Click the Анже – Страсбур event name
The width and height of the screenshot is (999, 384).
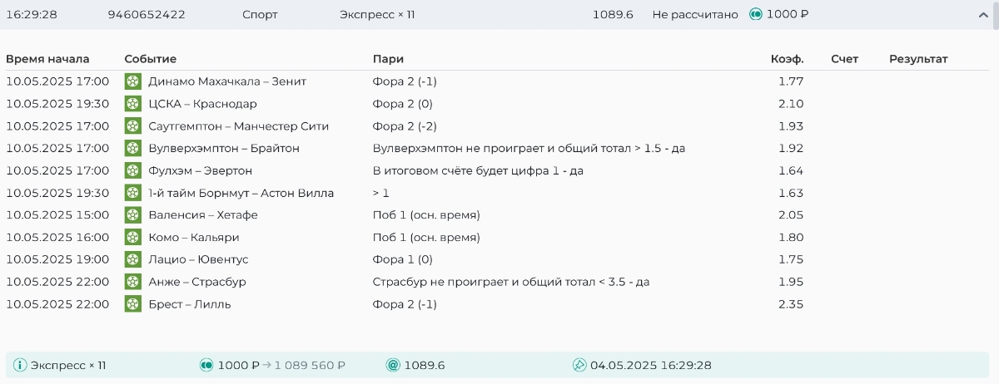tap(196, 282)
